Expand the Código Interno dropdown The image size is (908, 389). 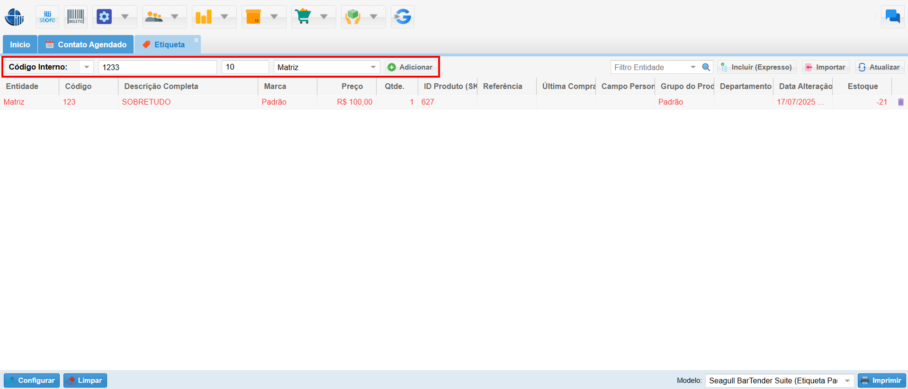coord(87,67)
